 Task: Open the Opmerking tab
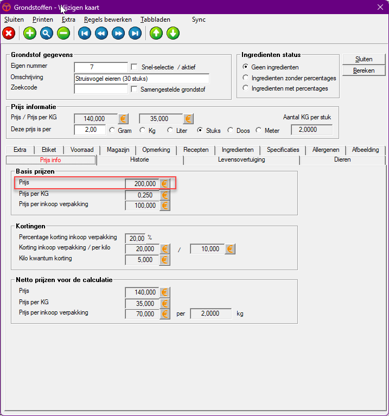(x=156, y=150)
